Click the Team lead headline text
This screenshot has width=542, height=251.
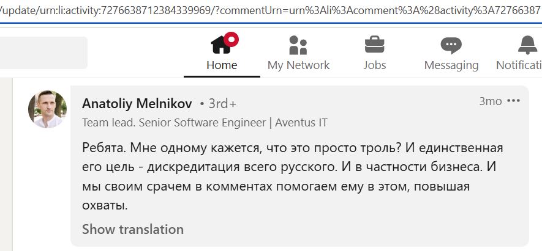205,123
